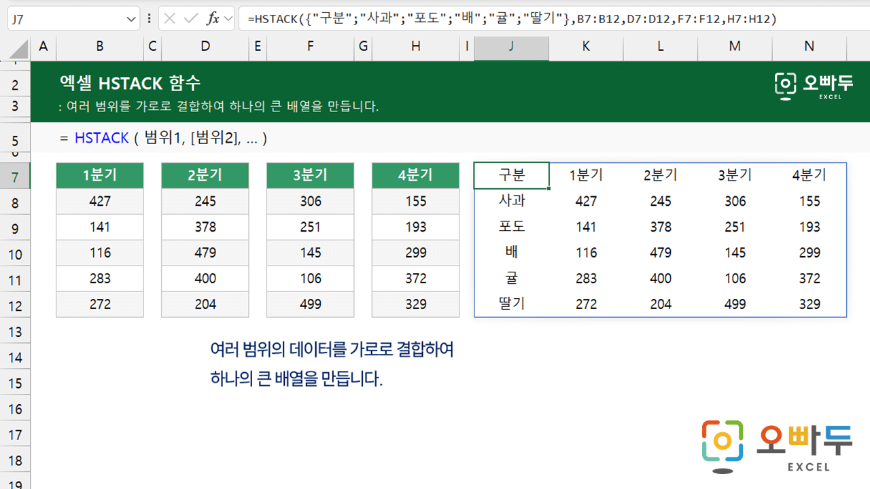Select column K header

tap(586, 46)
